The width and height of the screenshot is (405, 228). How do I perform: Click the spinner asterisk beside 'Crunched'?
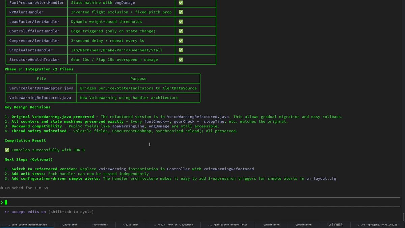click(x=2, y=188)
